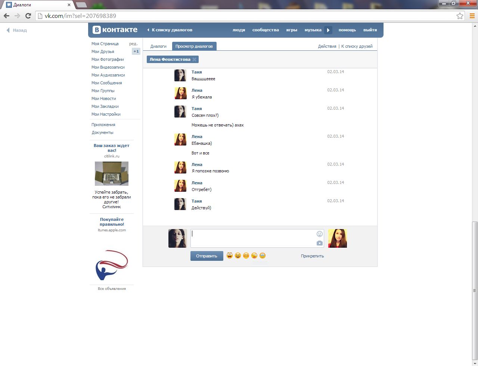
Task: Open Мои Закладки in the sidebar
Action: 105,106
